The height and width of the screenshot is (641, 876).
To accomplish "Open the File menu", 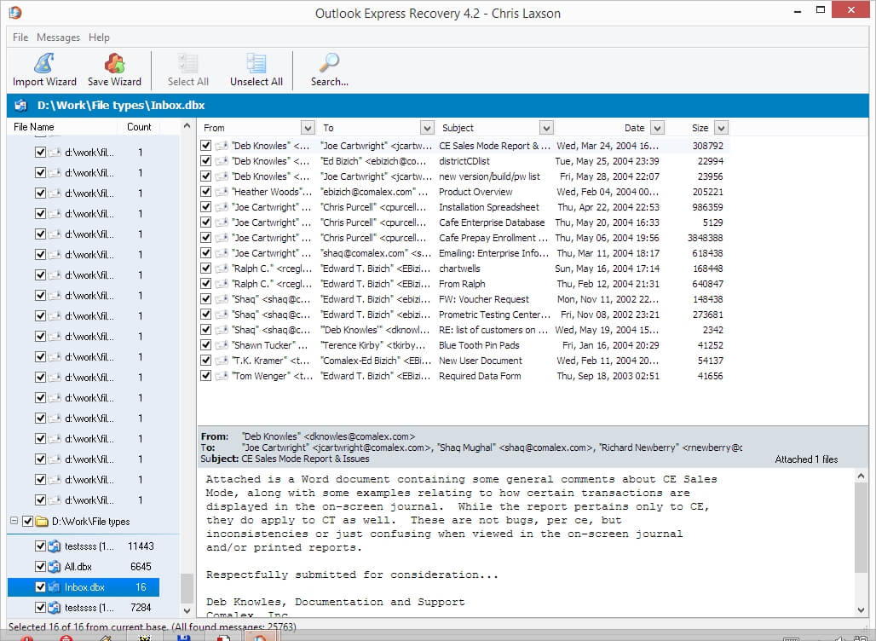I will pos(20,38).
